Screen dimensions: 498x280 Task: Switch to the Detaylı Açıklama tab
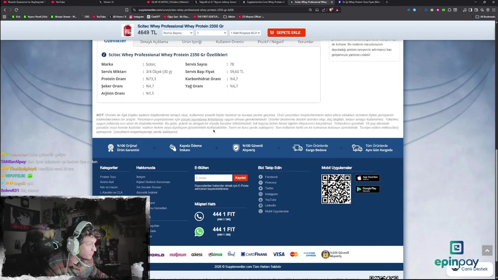pos(154,42)
